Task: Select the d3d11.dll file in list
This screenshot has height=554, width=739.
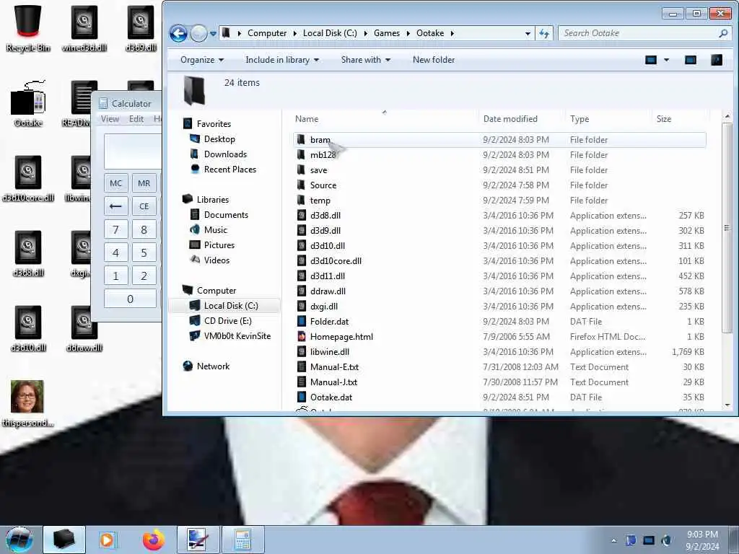Action: pos(328,276)
